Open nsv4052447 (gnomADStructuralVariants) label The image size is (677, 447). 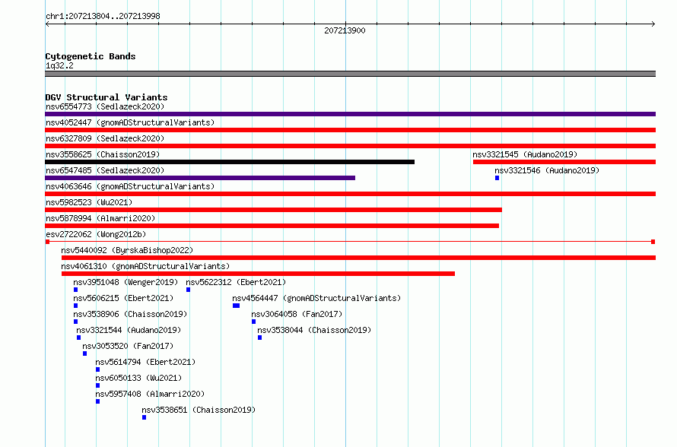[130, 122]
